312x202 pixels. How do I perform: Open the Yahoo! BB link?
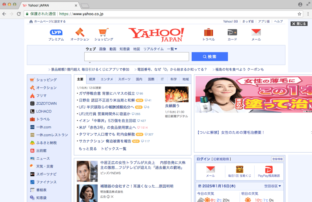[230, 21]
